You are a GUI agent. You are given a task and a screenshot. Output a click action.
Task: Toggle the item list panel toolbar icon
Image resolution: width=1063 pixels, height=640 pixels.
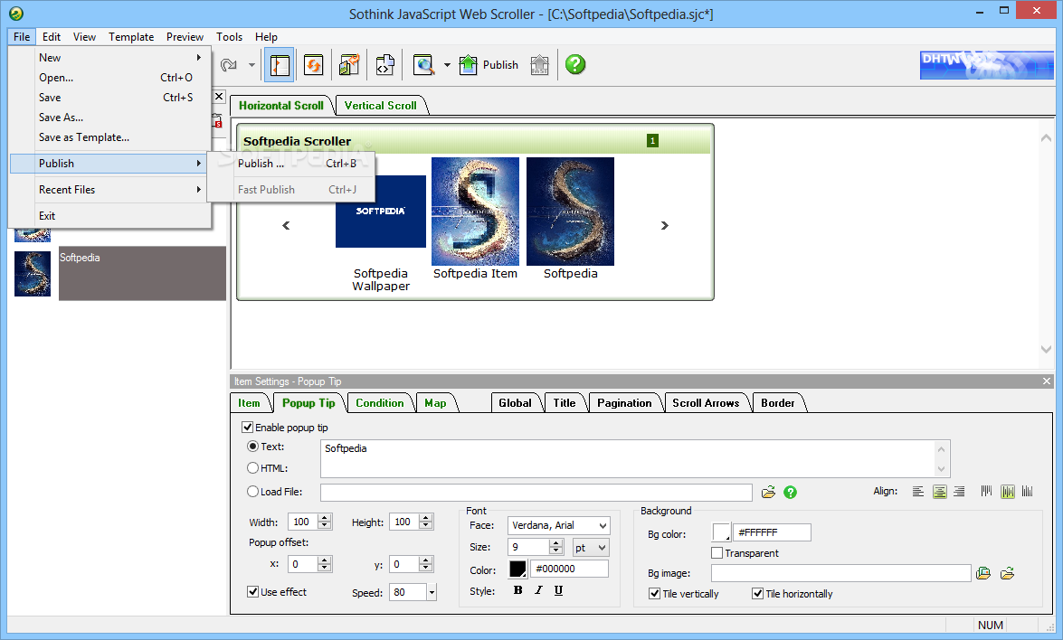pyautogui.click(x=280, y=65)
